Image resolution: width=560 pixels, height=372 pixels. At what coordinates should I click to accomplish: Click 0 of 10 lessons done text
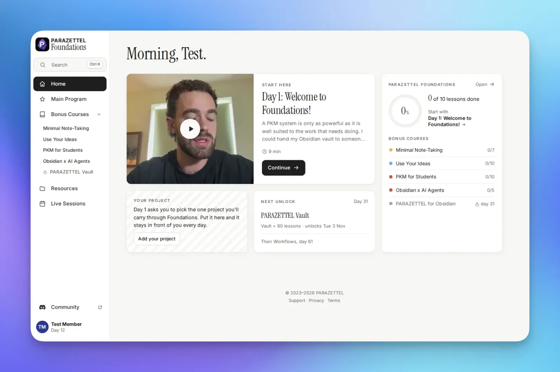click(454, 99)
